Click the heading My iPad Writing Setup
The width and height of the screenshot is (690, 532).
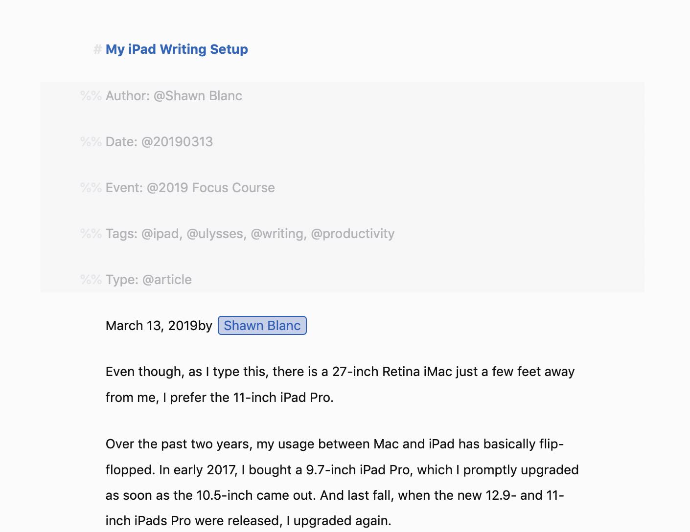[x=177, y=49]
